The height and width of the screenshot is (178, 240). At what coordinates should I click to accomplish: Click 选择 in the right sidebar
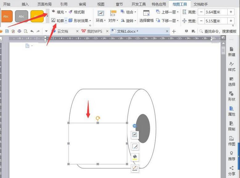tap(231, 81)
